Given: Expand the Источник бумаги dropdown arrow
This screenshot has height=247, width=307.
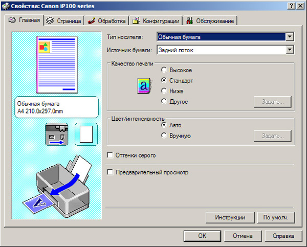Looking at the screenshot, I should pos(290,50).
